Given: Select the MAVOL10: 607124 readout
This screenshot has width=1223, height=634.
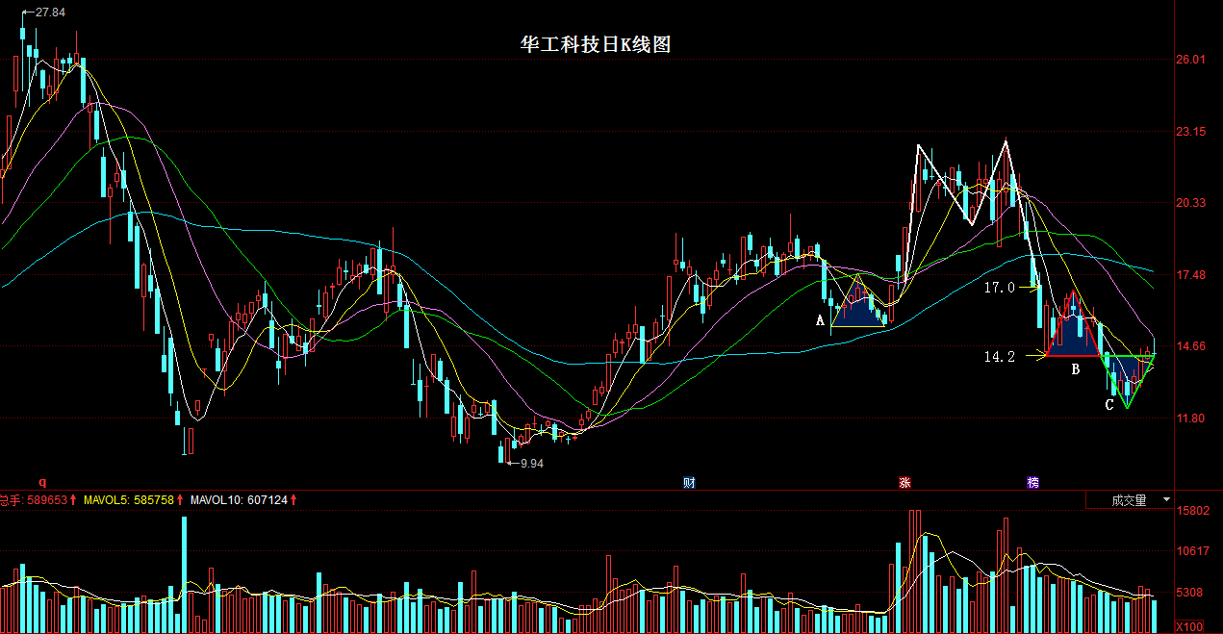Looking at the screenshot, I should pyautogui.click(x=240, y=500).
